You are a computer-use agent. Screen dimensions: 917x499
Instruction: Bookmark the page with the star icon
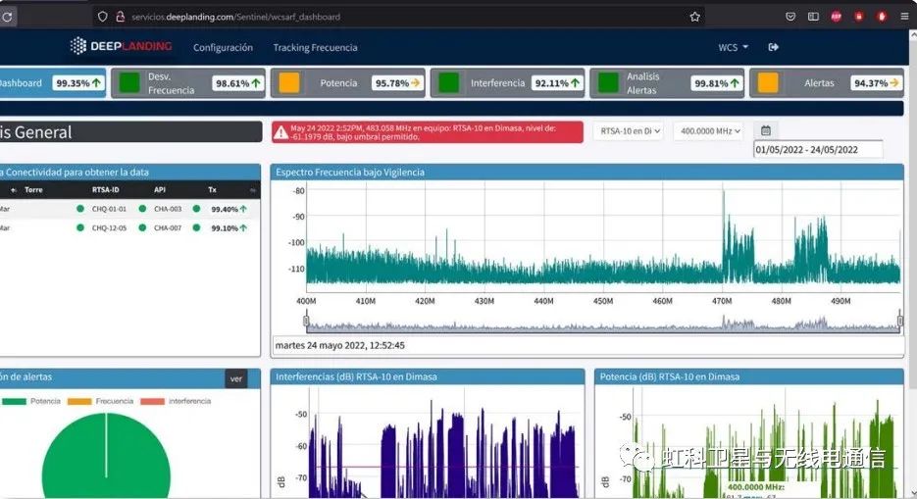[x=694, y=17]
